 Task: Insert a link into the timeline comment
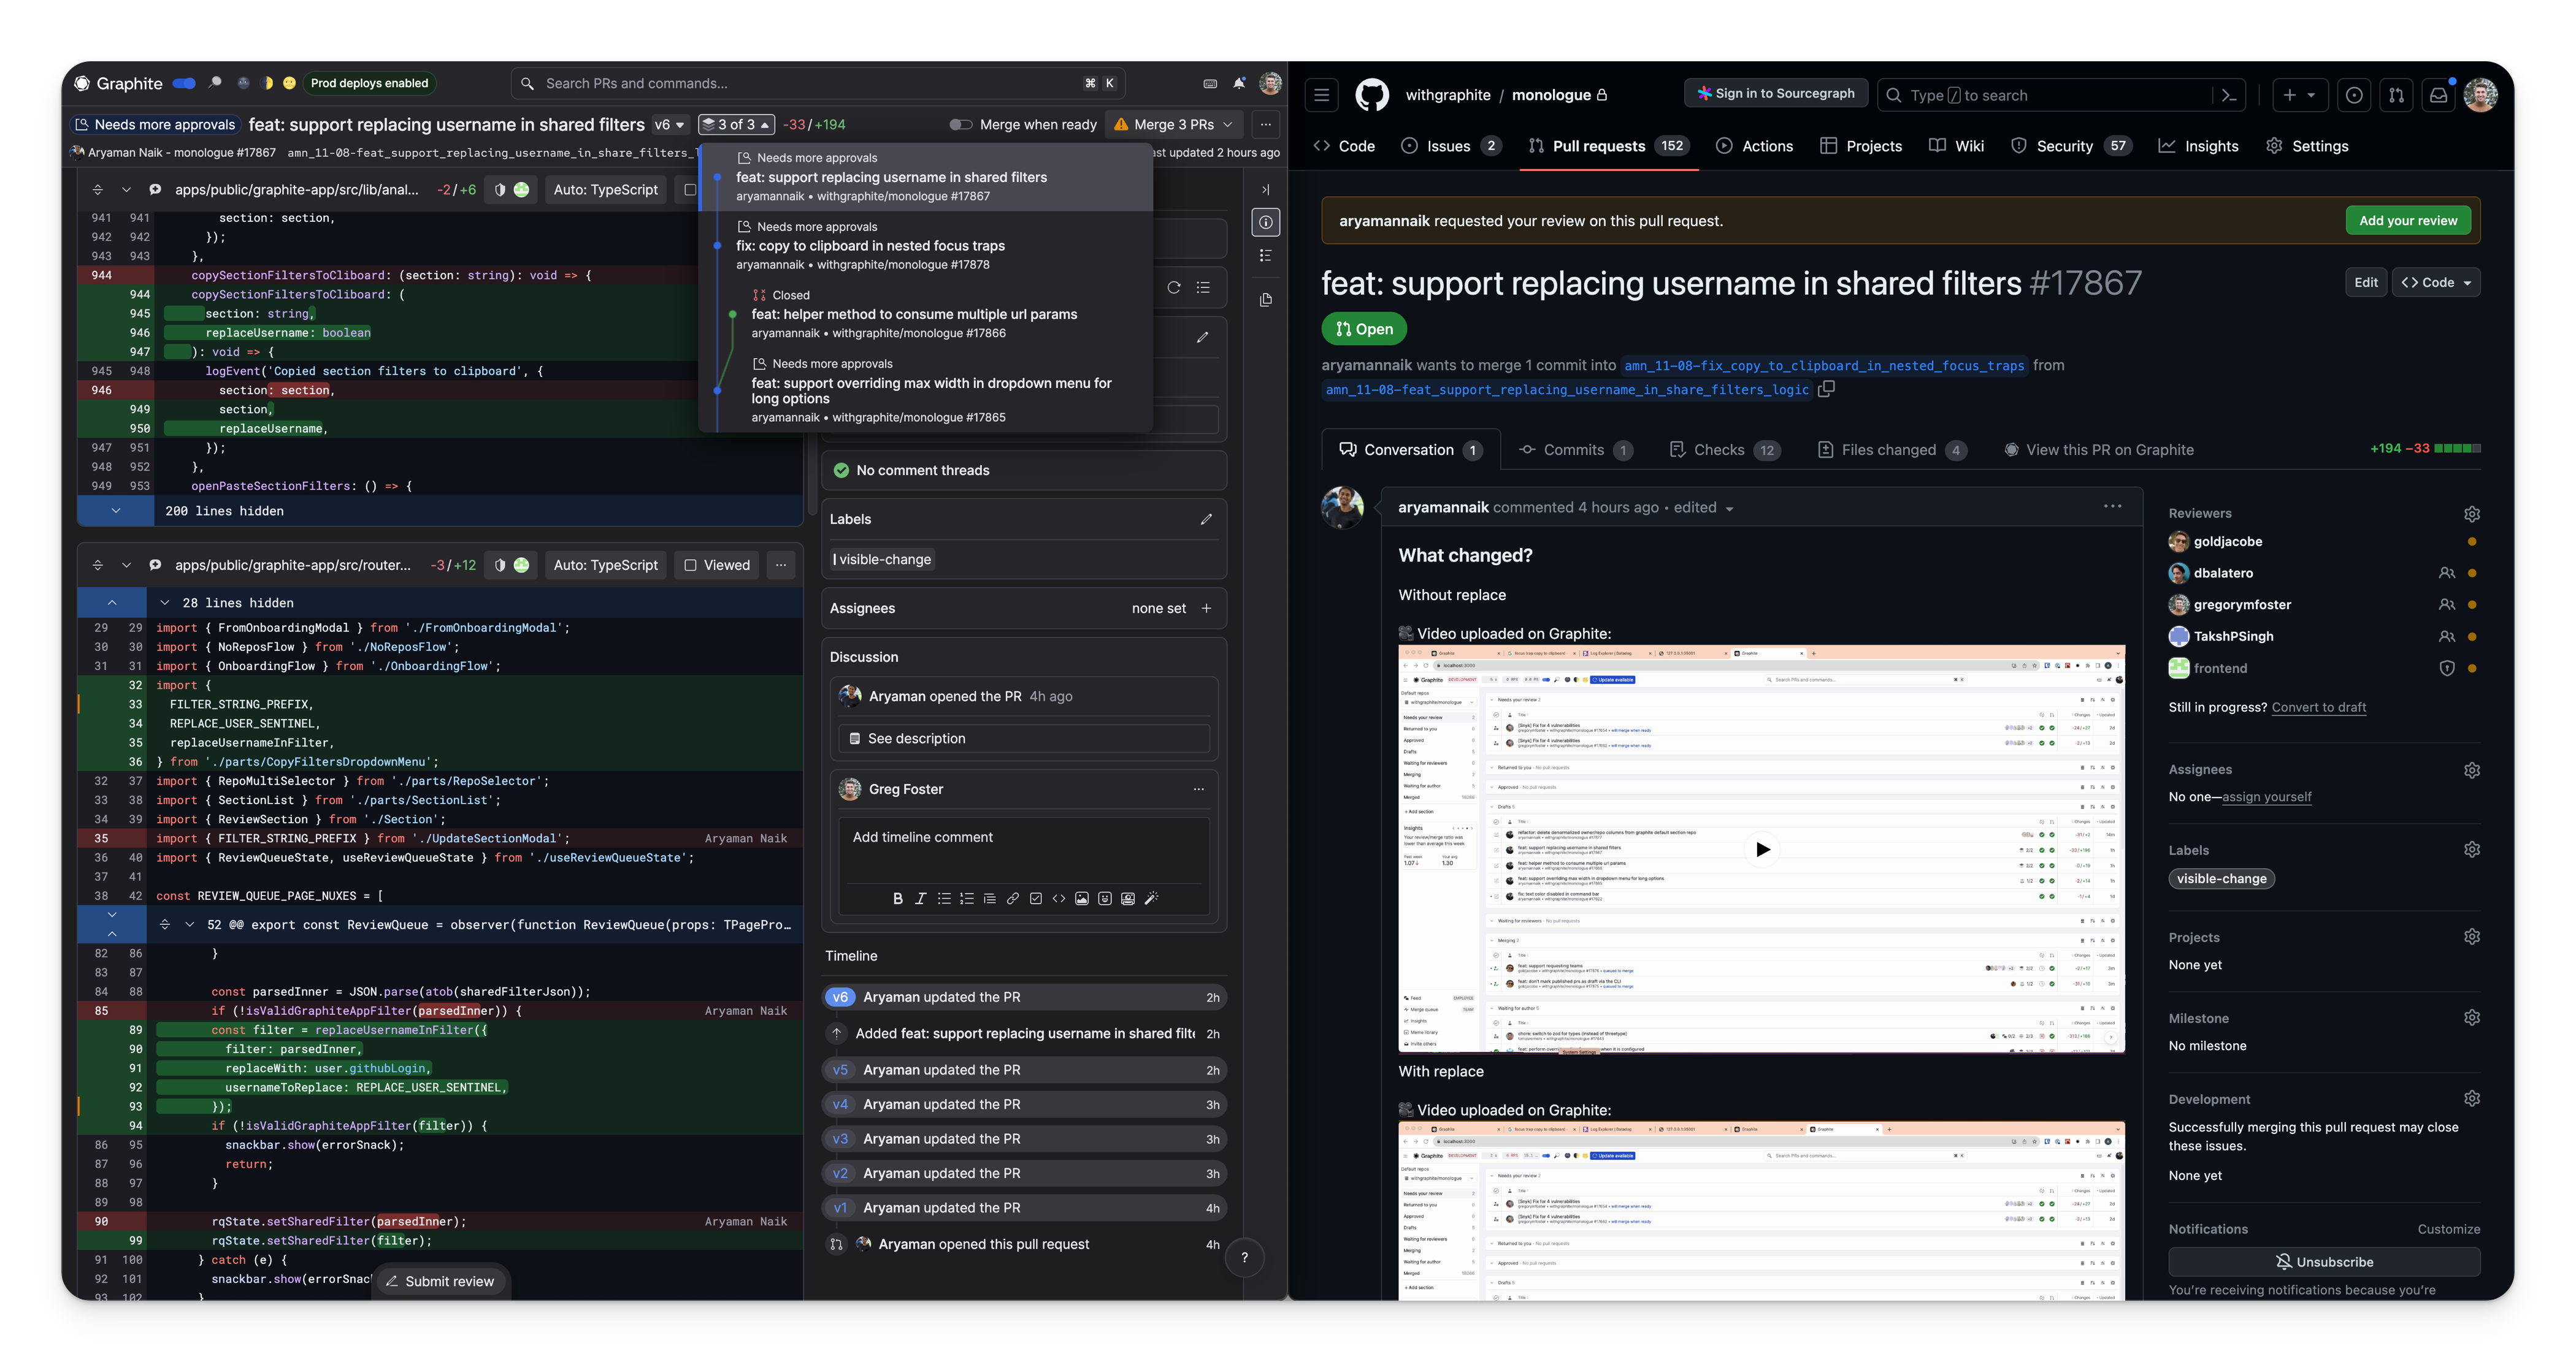tap(1012, 899)
